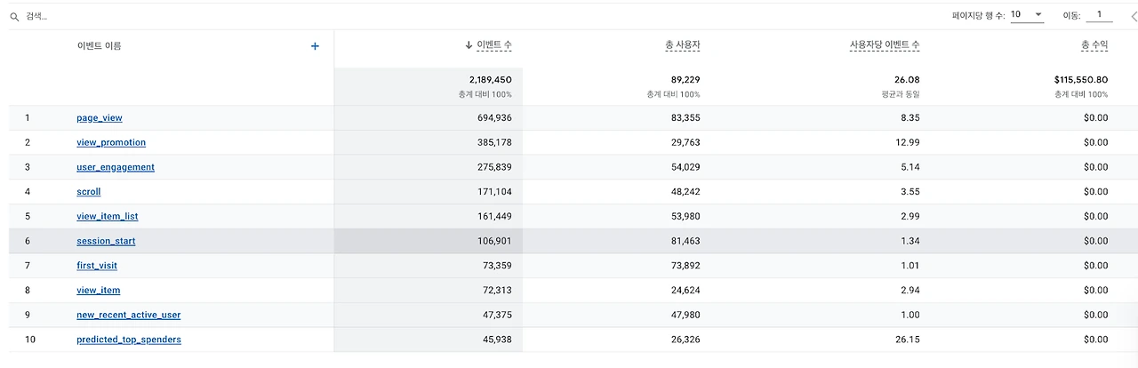The image size is (1138, 368).
Task: Click the page number field next to 이동
Action: click(x=1099, y=15)
